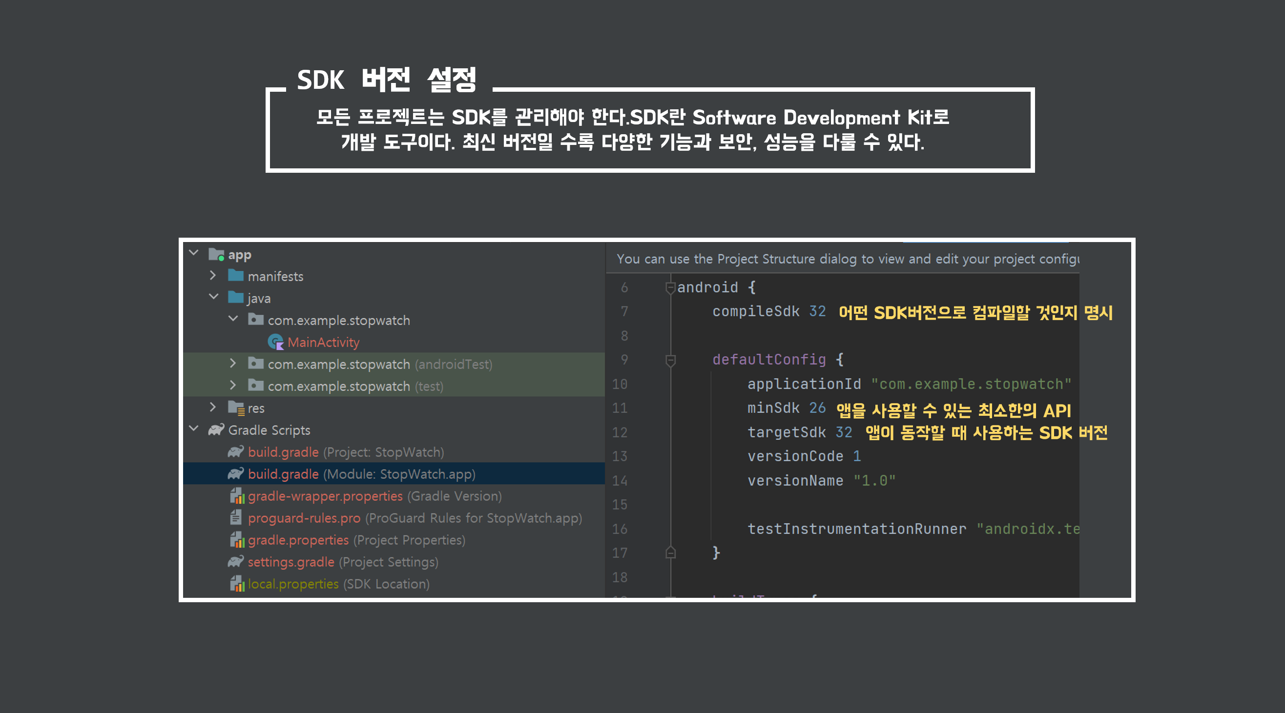Fold the android block at line 6
Viewport: 1285px width, 713px height.
pos(670,288)
